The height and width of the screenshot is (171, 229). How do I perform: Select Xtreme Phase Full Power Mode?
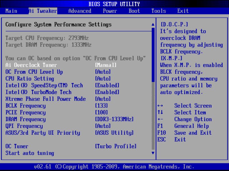pos(46,99)
